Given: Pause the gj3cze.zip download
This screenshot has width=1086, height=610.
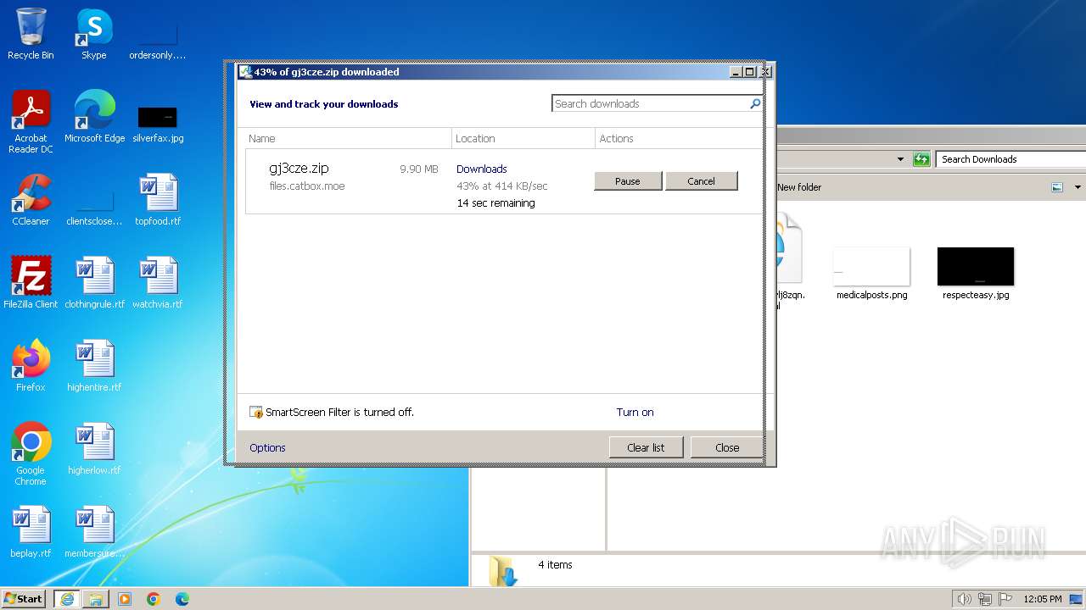Looking at the screenshot, I should (628, 181).
